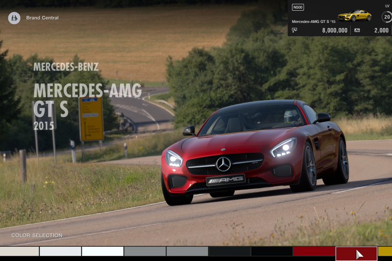Click the MERCEDES-BENZ brand heading
Image resolution: width=392 pixels, height=261 pixels.
click(66, 67)
